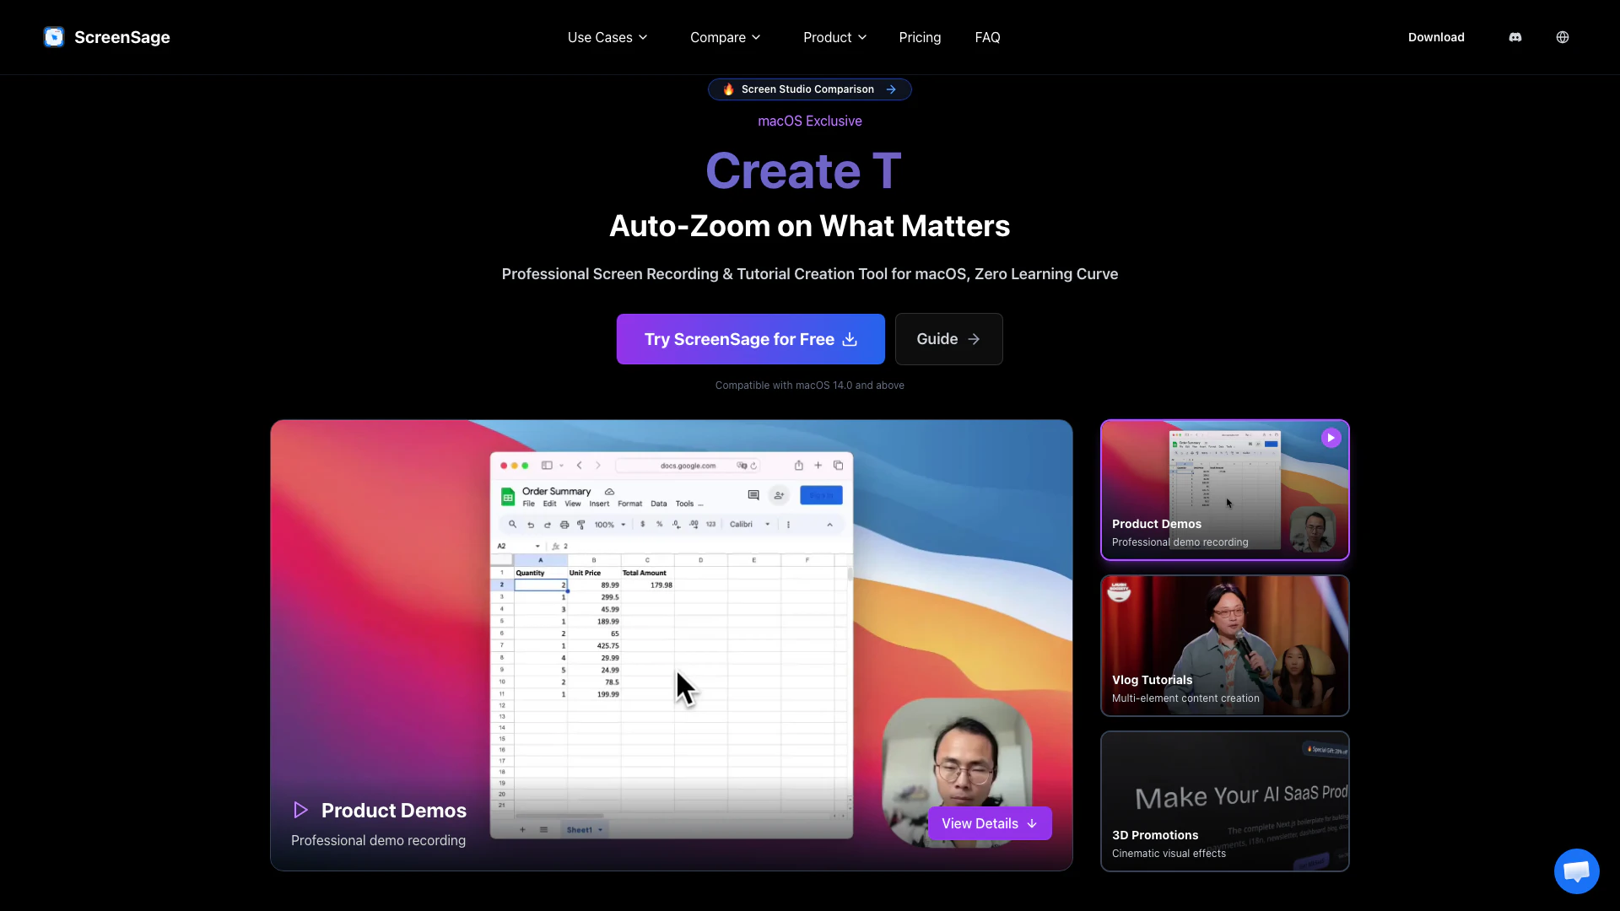Open the FAQ menu item
The height and width of the screenshot is (911, 1620).
[987, 37]
